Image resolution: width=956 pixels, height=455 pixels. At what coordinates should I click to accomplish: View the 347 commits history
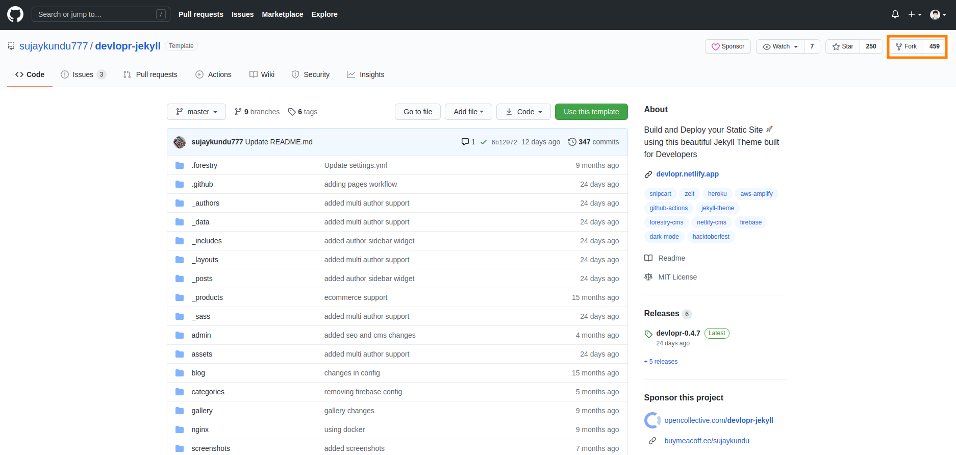[x=593, y=142]
